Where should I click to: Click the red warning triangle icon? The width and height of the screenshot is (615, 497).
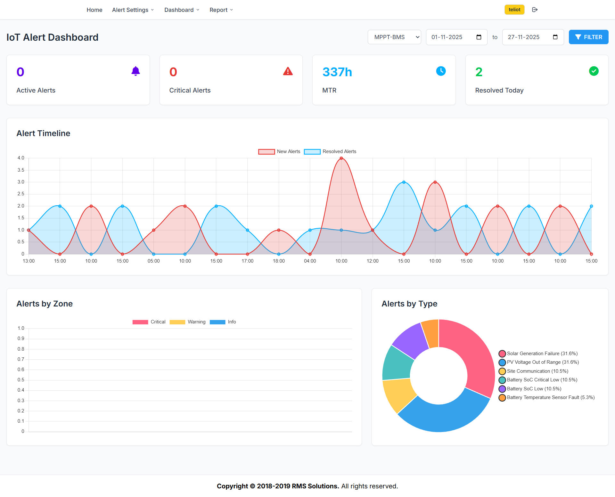(x=288, y=71)
